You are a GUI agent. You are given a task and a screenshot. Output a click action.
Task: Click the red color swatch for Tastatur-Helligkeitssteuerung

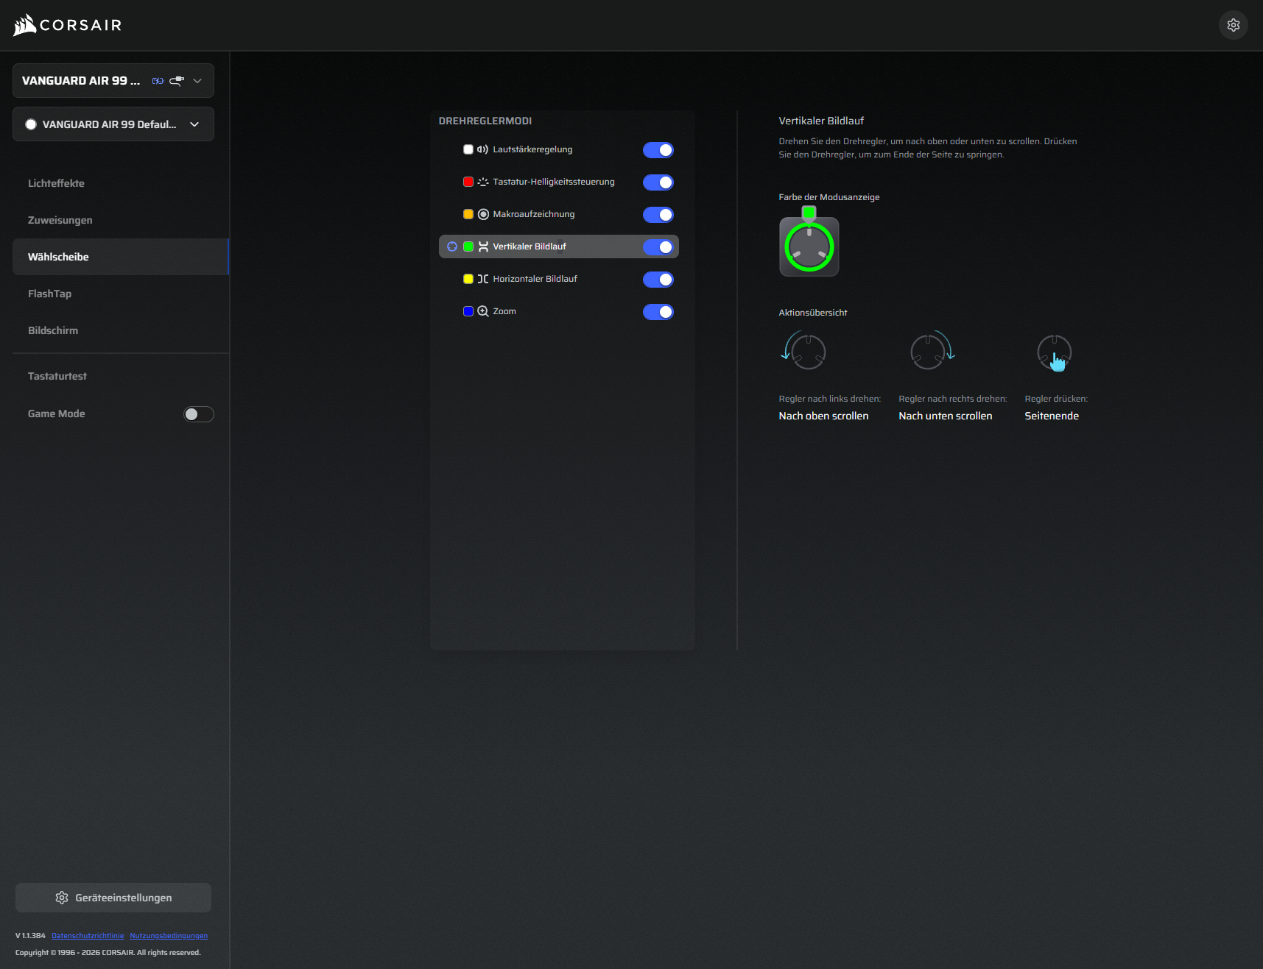pos(468,182)
